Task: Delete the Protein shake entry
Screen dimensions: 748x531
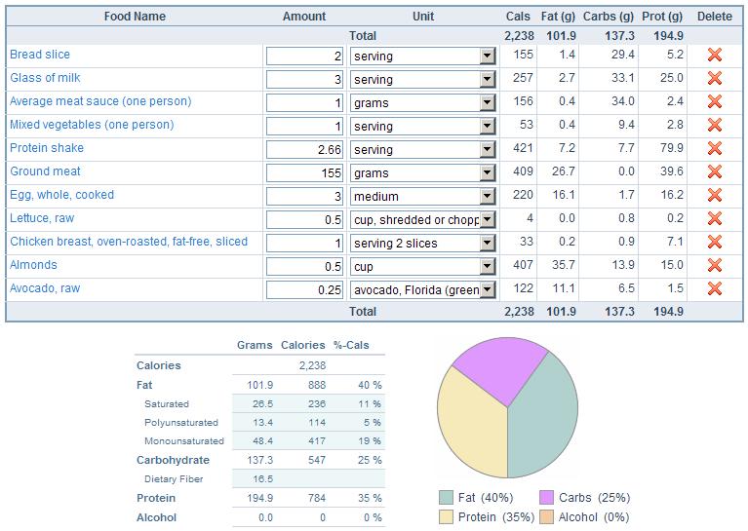Action: coord(714,149)
